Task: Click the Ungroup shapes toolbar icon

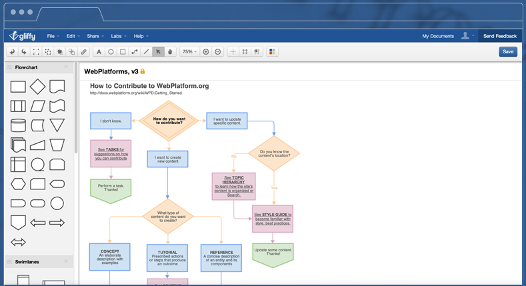Action: [x=48, y=51]
